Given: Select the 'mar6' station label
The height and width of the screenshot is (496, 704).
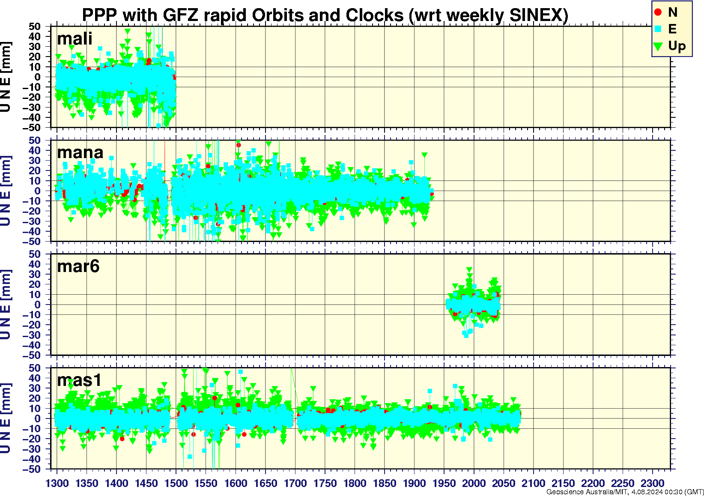Looking at the screenshot, I should (x=78, y=266).
